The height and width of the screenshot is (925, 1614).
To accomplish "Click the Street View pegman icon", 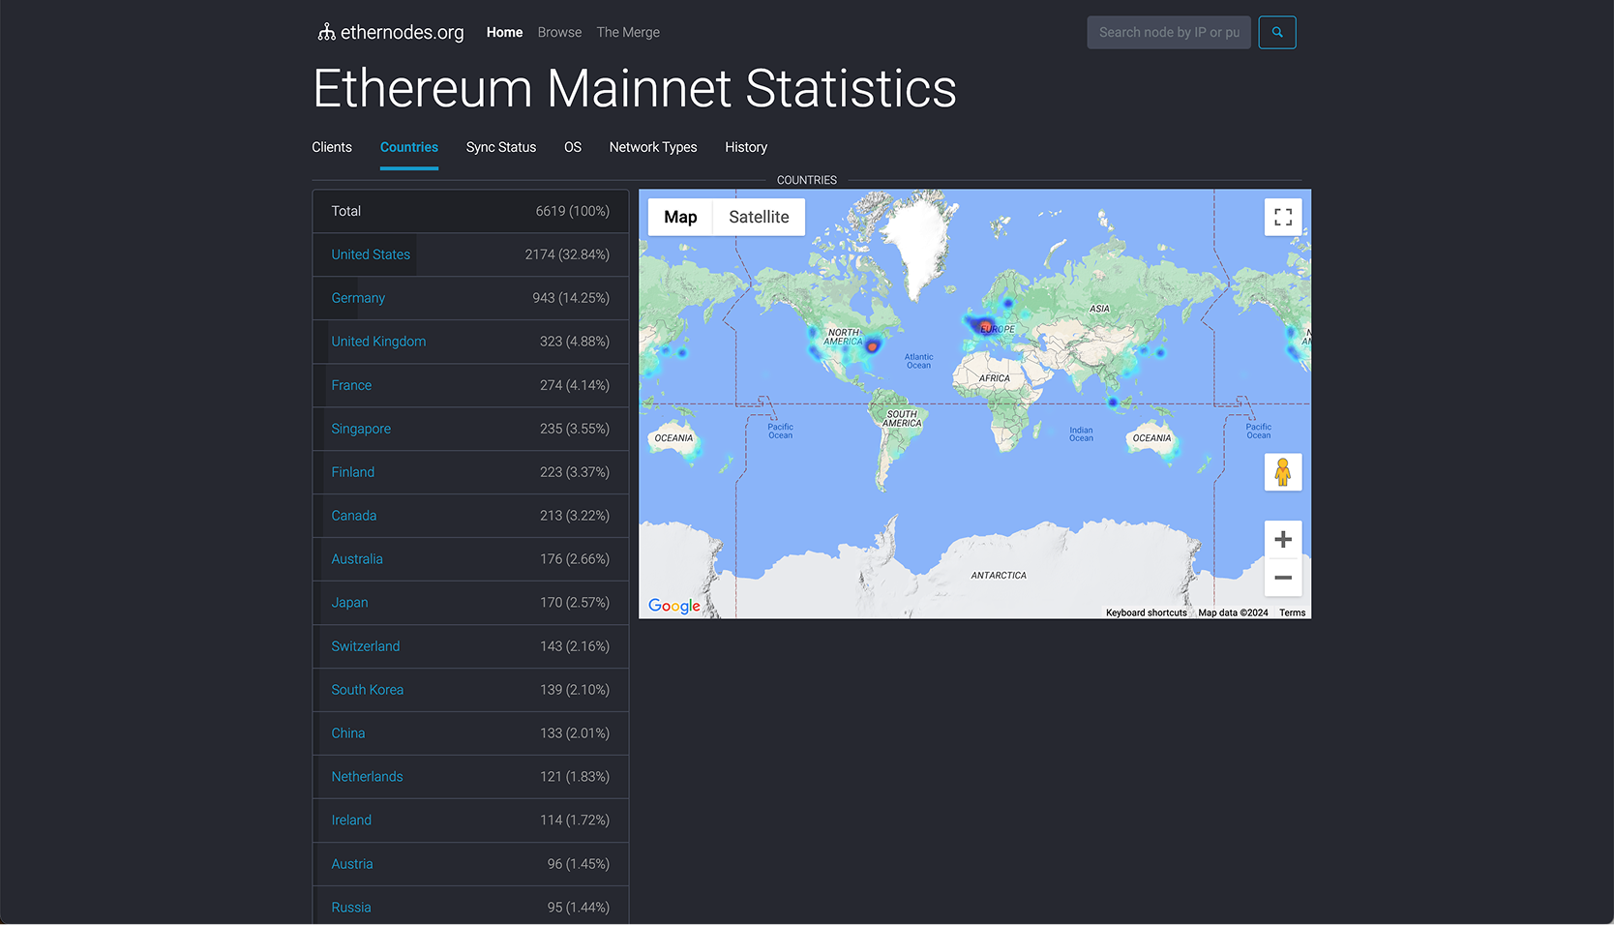I will 1283,472.
